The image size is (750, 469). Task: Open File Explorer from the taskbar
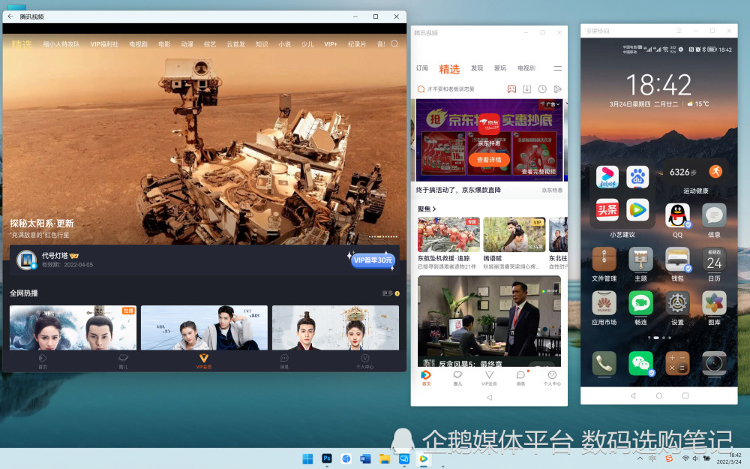point(385,458)
